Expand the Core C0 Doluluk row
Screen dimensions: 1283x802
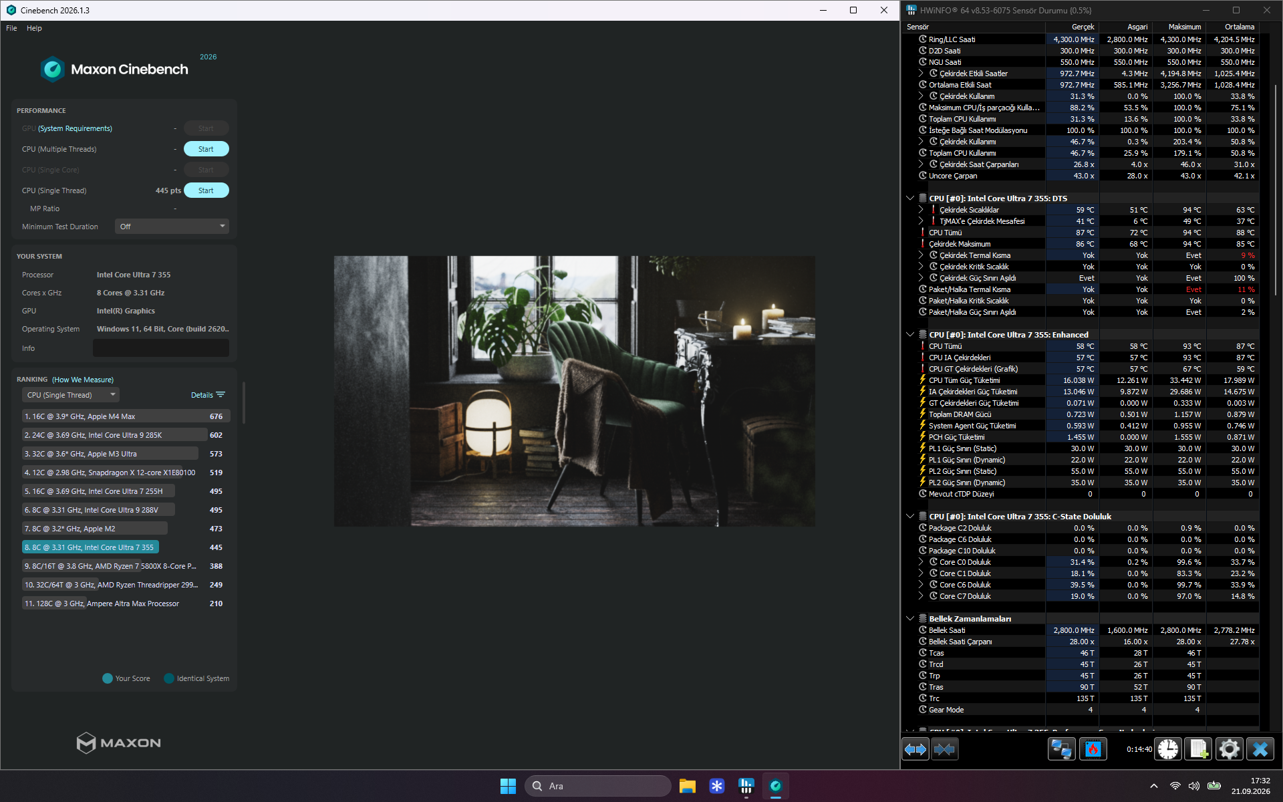(921, 562)
